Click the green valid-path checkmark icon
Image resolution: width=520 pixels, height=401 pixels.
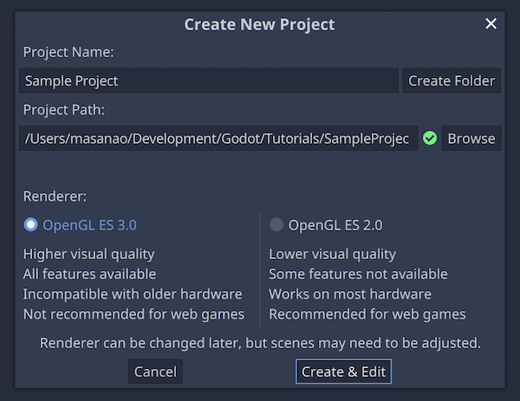(x=430, y=139)
